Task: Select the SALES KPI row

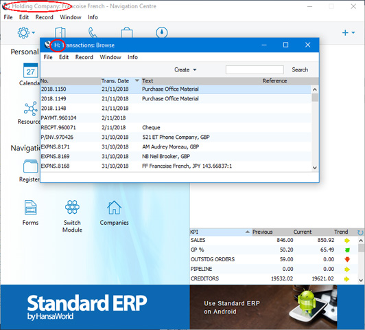Action: tap(274, 240)
